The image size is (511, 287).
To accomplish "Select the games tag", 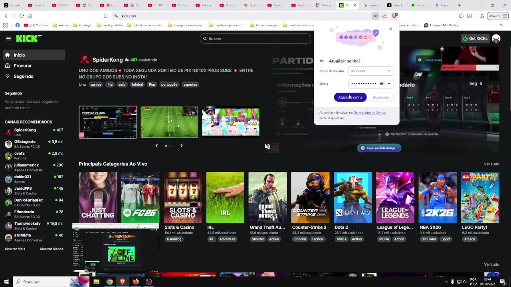I will tap(96, 85).
